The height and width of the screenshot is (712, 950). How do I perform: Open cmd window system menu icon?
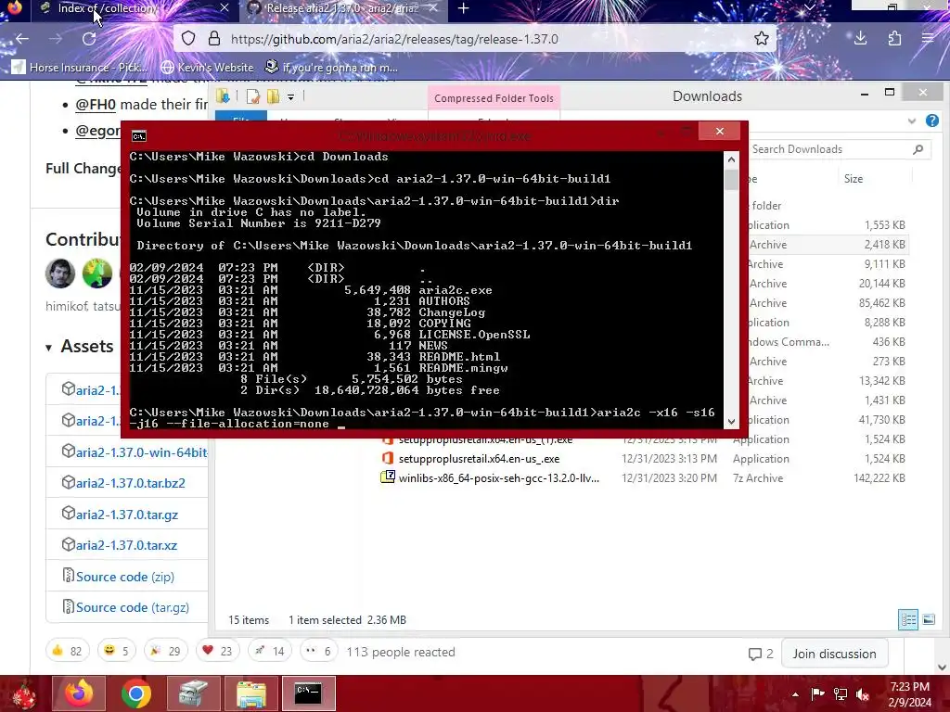(139, 136)
